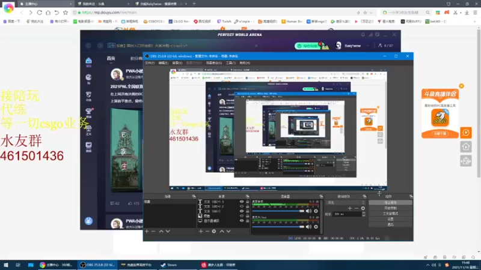The height and width of the screenshot is (270, 481).
Task: Reload the browser page
Action: (x=40, y=13)
